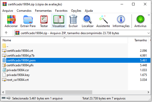Screen dimensions: 152x102
Task: Open the selected file with Visualizar
Action: tap(59, 21)
